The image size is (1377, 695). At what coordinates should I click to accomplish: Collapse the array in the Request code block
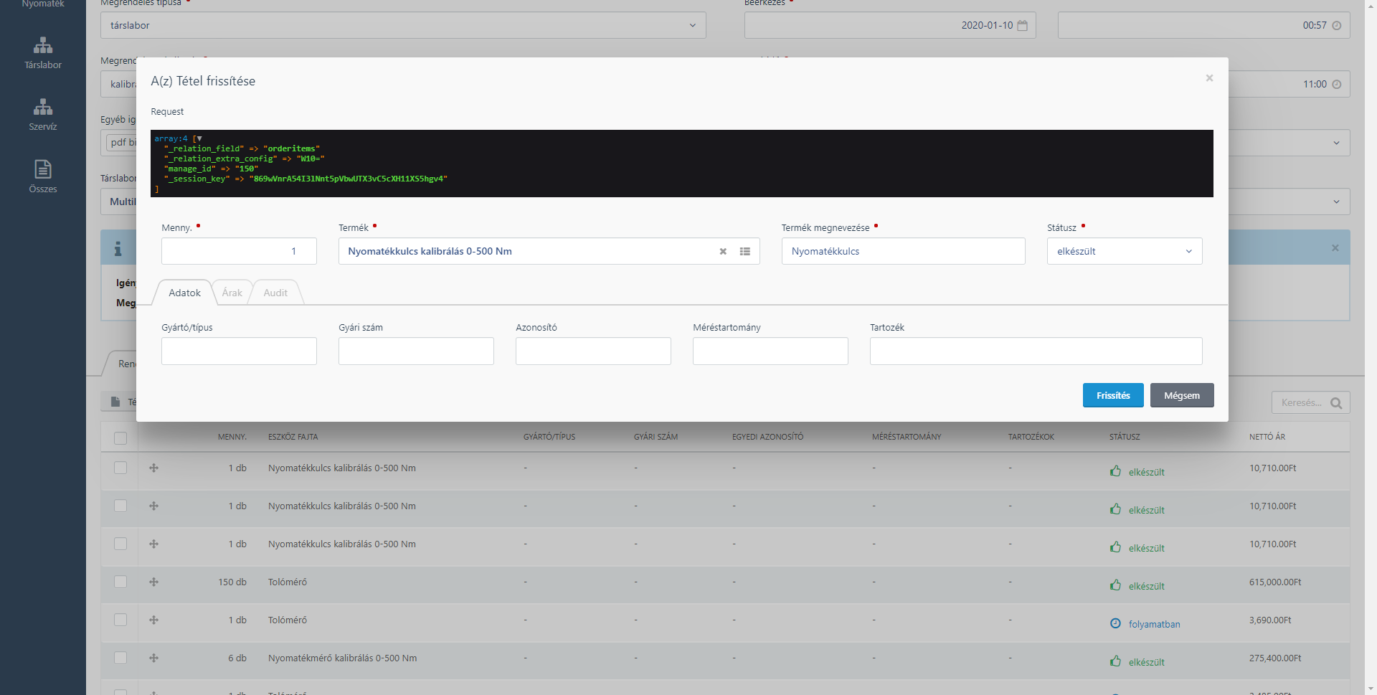(198, 138)
